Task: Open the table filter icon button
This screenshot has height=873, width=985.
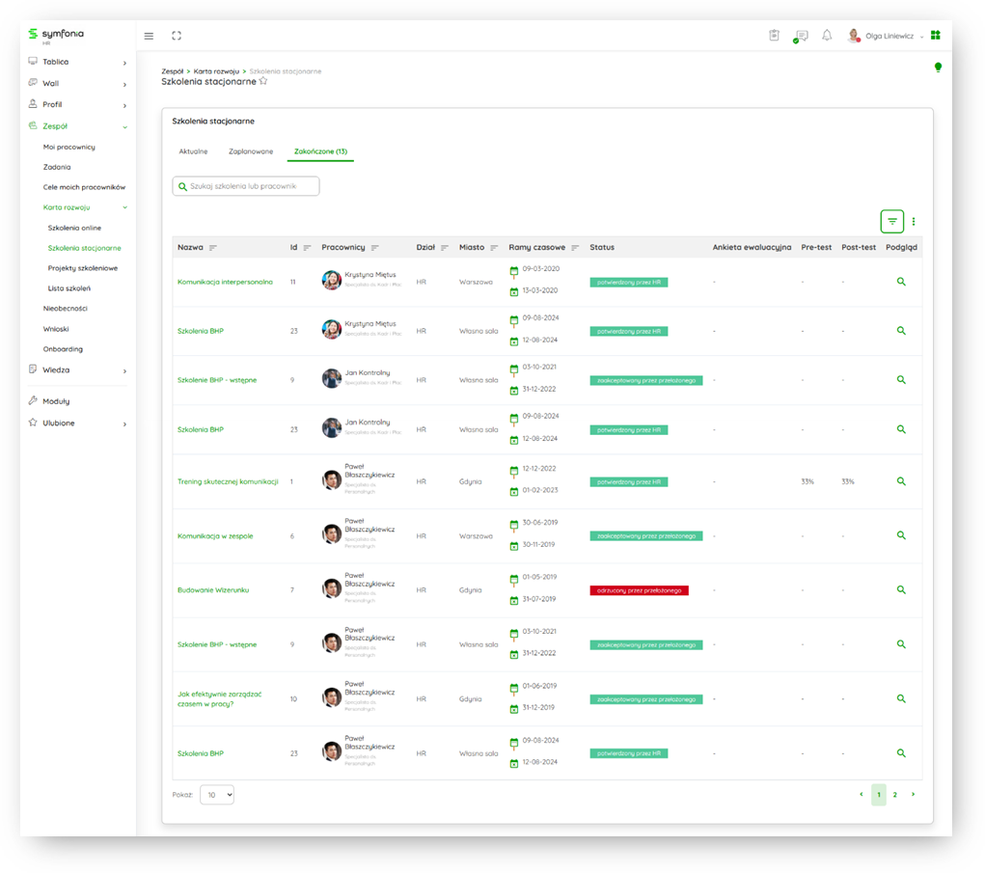Action: pyautogui.click(x=891, y=222)
